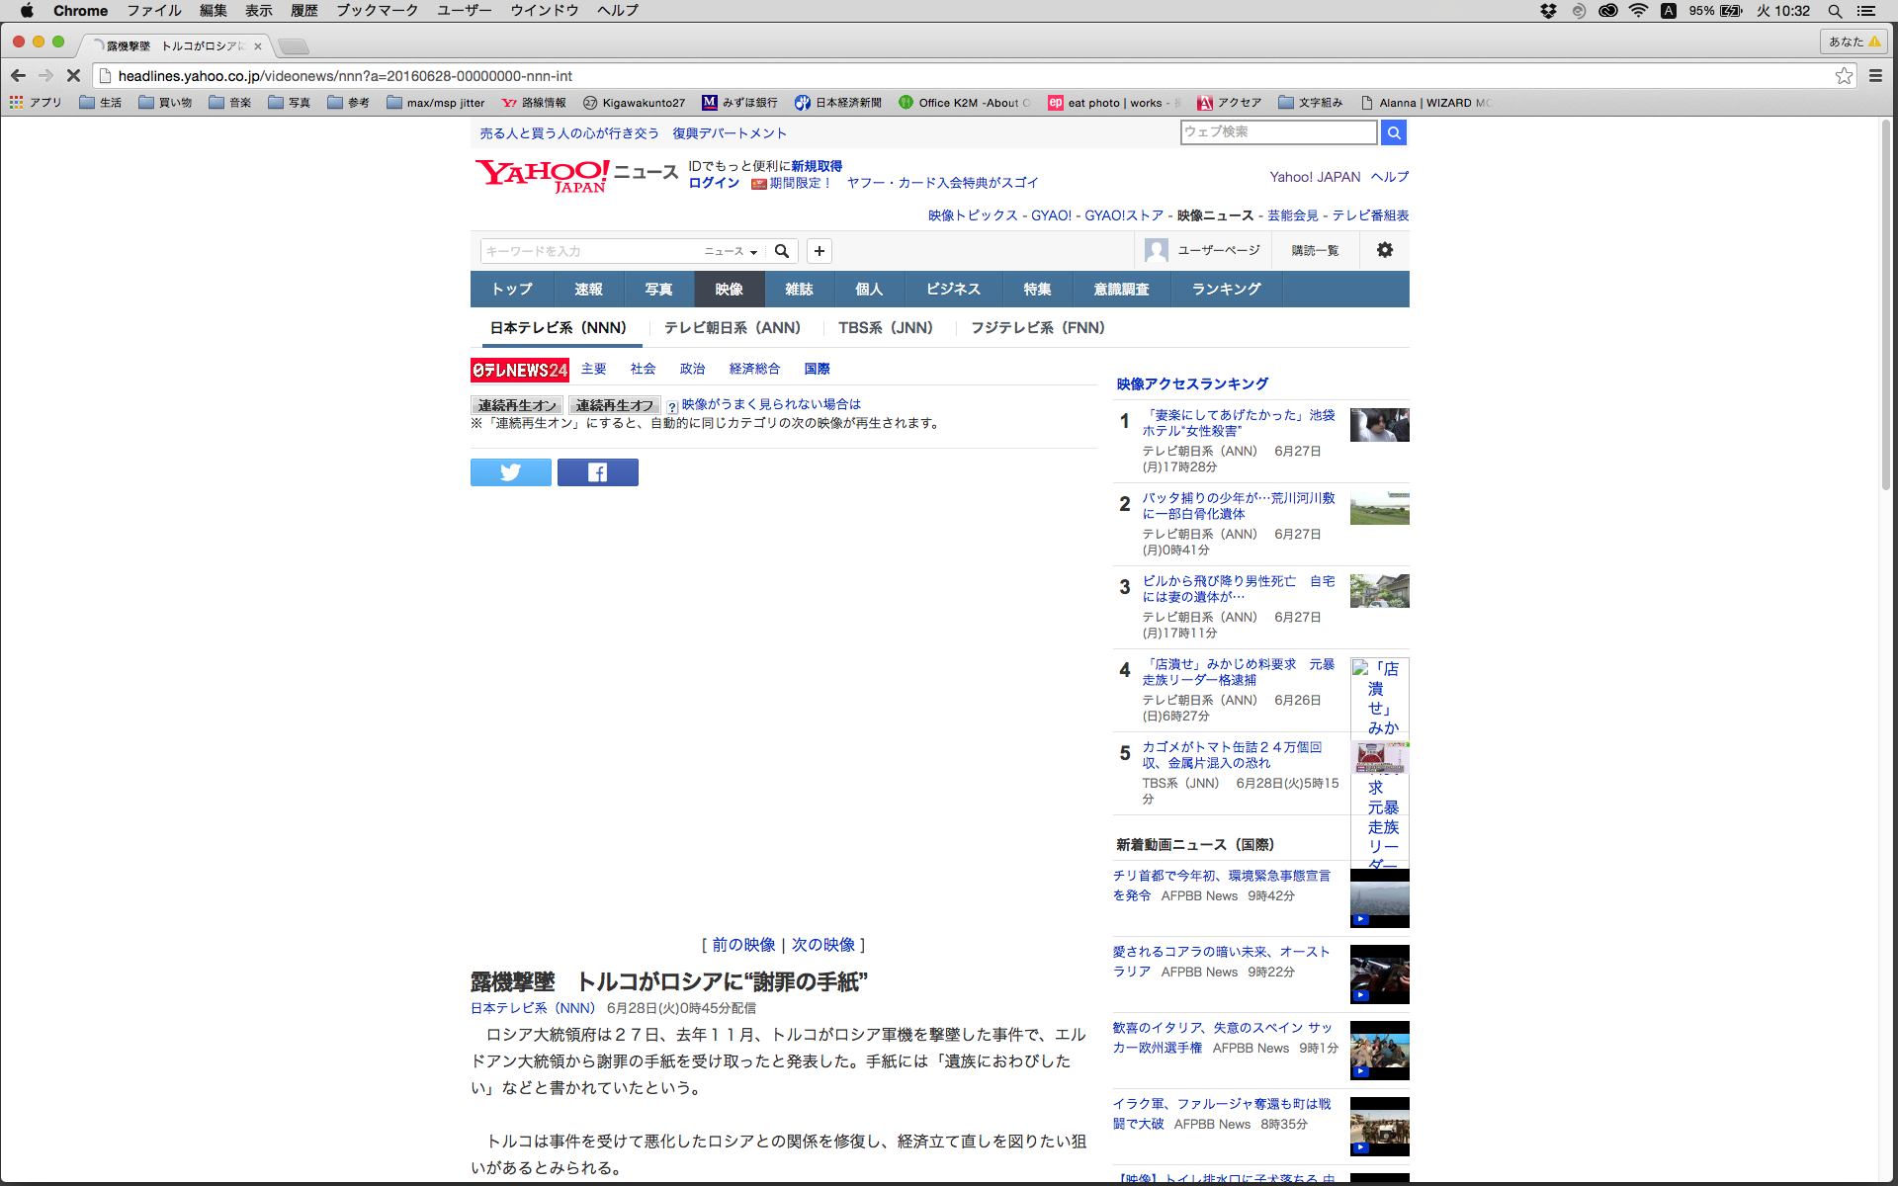Turn off continuous playback with 連続再生オフ
Viewport: 1898px width, 1186px height.
click(x=614, y=405)
